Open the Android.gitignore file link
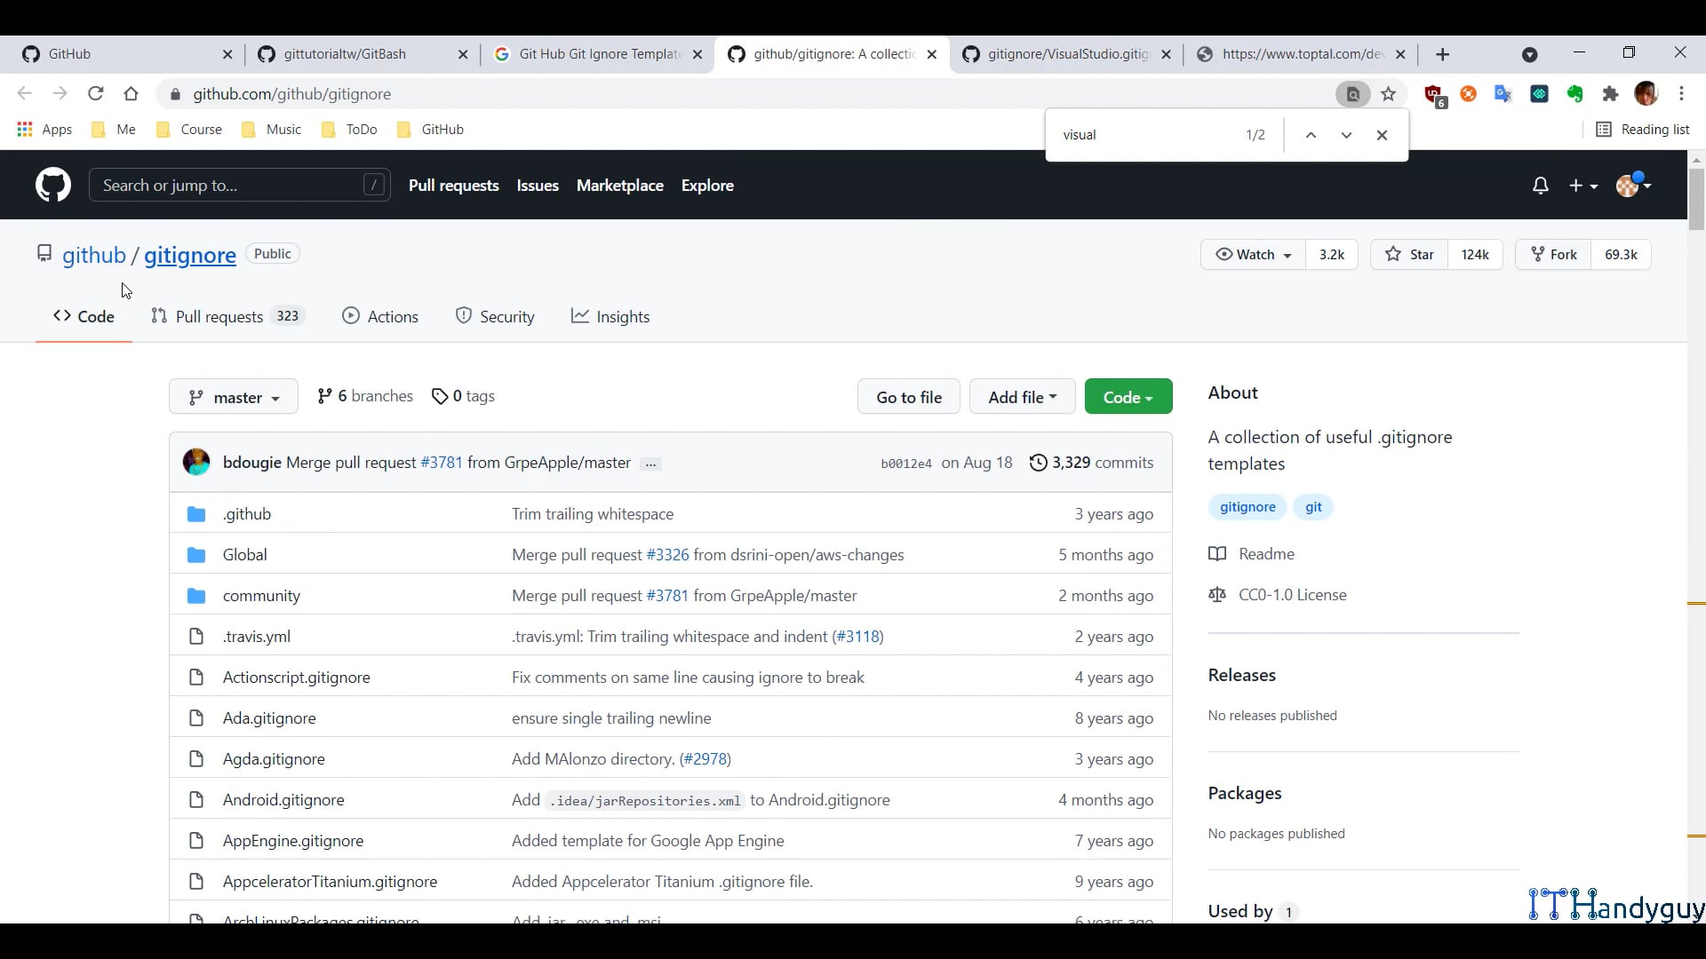Screen dimensions: 1706x959 pyautogui.click(x=283, y=800)
